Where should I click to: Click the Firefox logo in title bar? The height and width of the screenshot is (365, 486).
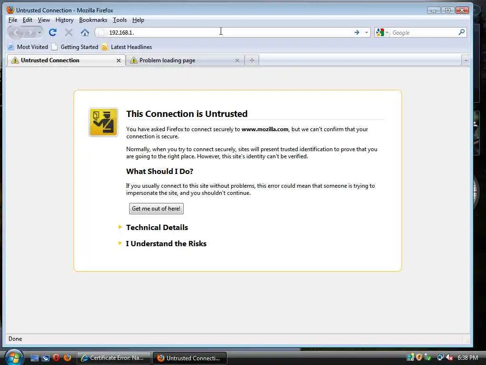click(10, 10)
